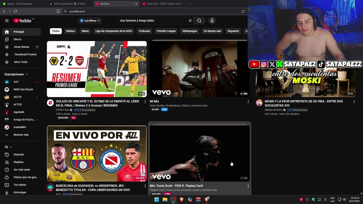Image resolution: width=363 pixels, height=204 pixels.
Task: Reload the page in the browser
Action: click(x=15, y=11)
